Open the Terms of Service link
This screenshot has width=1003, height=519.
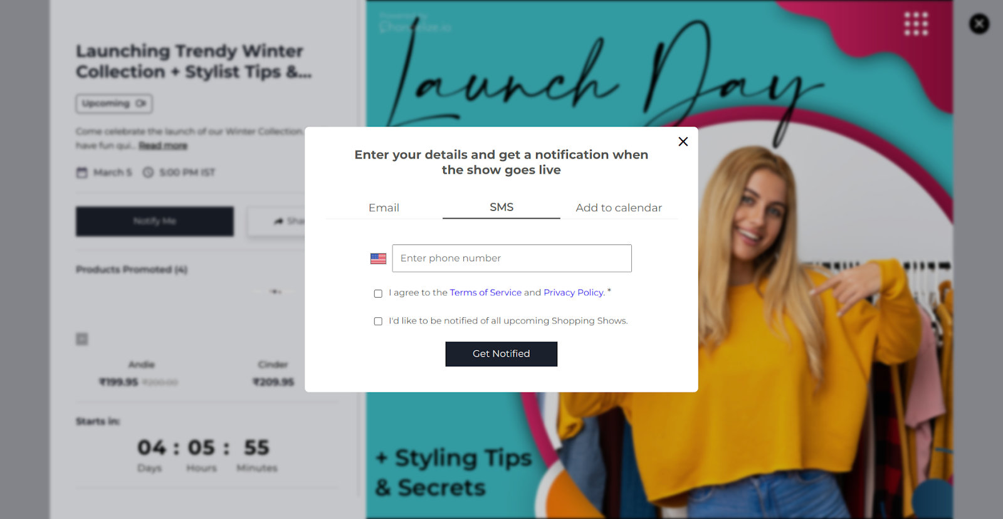click(485, 293)
